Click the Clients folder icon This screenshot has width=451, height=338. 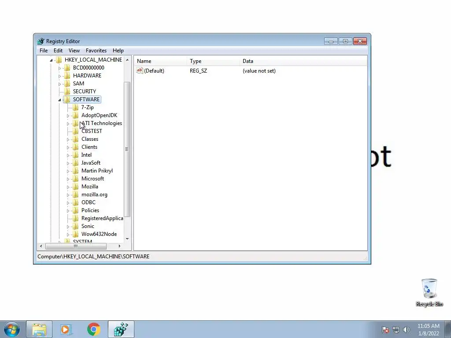point(75,147)
